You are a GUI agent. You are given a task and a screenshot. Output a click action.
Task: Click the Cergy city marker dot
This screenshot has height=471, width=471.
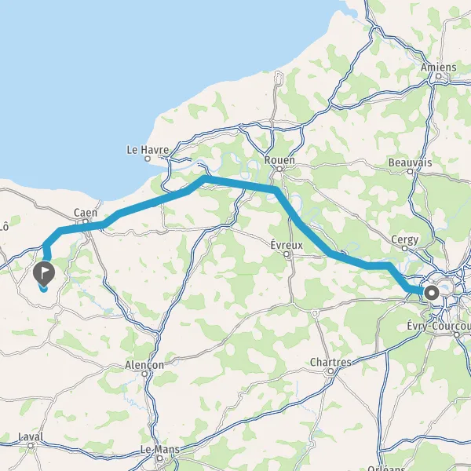(x=404, y=248)
